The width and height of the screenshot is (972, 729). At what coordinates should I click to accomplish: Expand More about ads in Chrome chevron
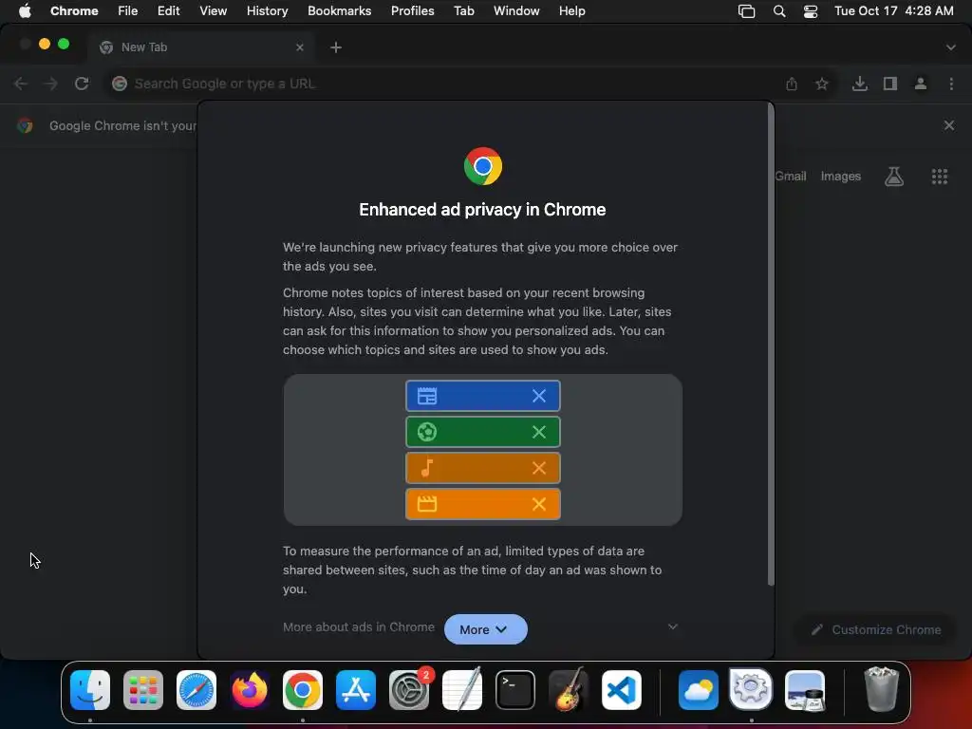[673, 626]
